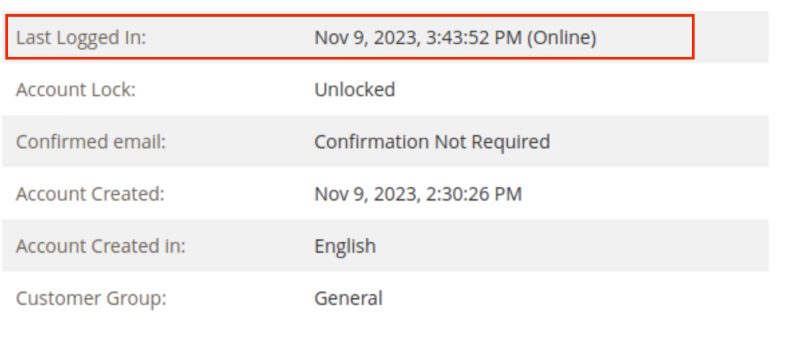This screenshot has height=341, width=807.
Task: Click the Confirmed email row background
Action: (x=385, y=142)
